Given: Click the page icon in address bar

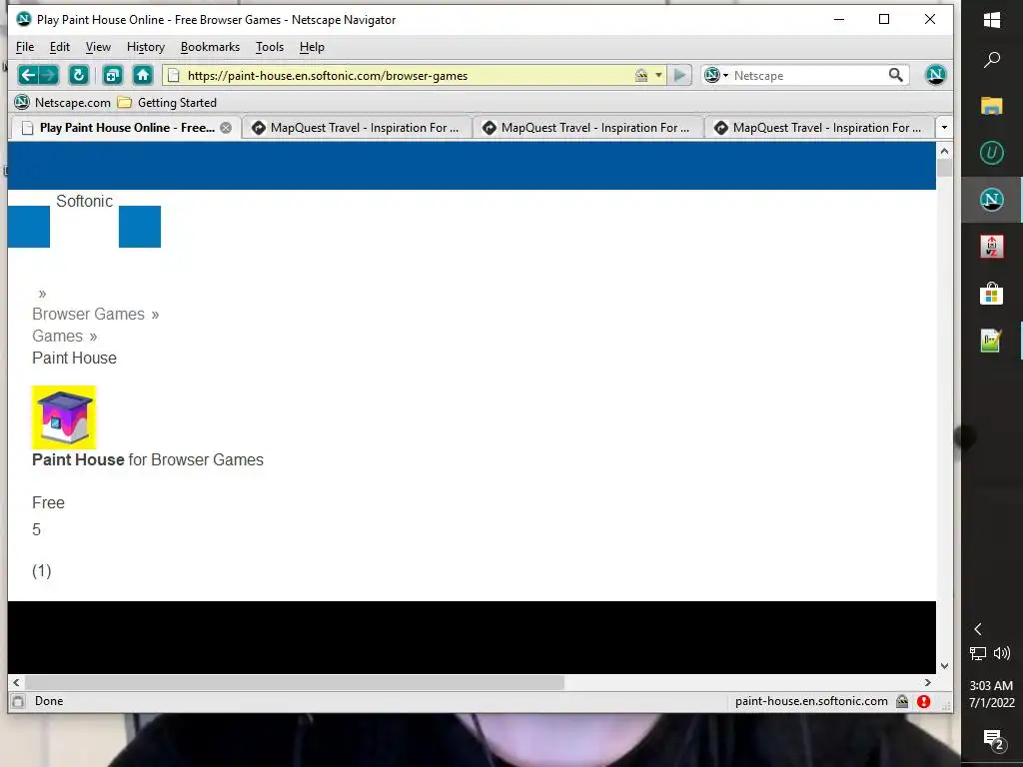Looking at the screenshot, I should tap(174, 75).
